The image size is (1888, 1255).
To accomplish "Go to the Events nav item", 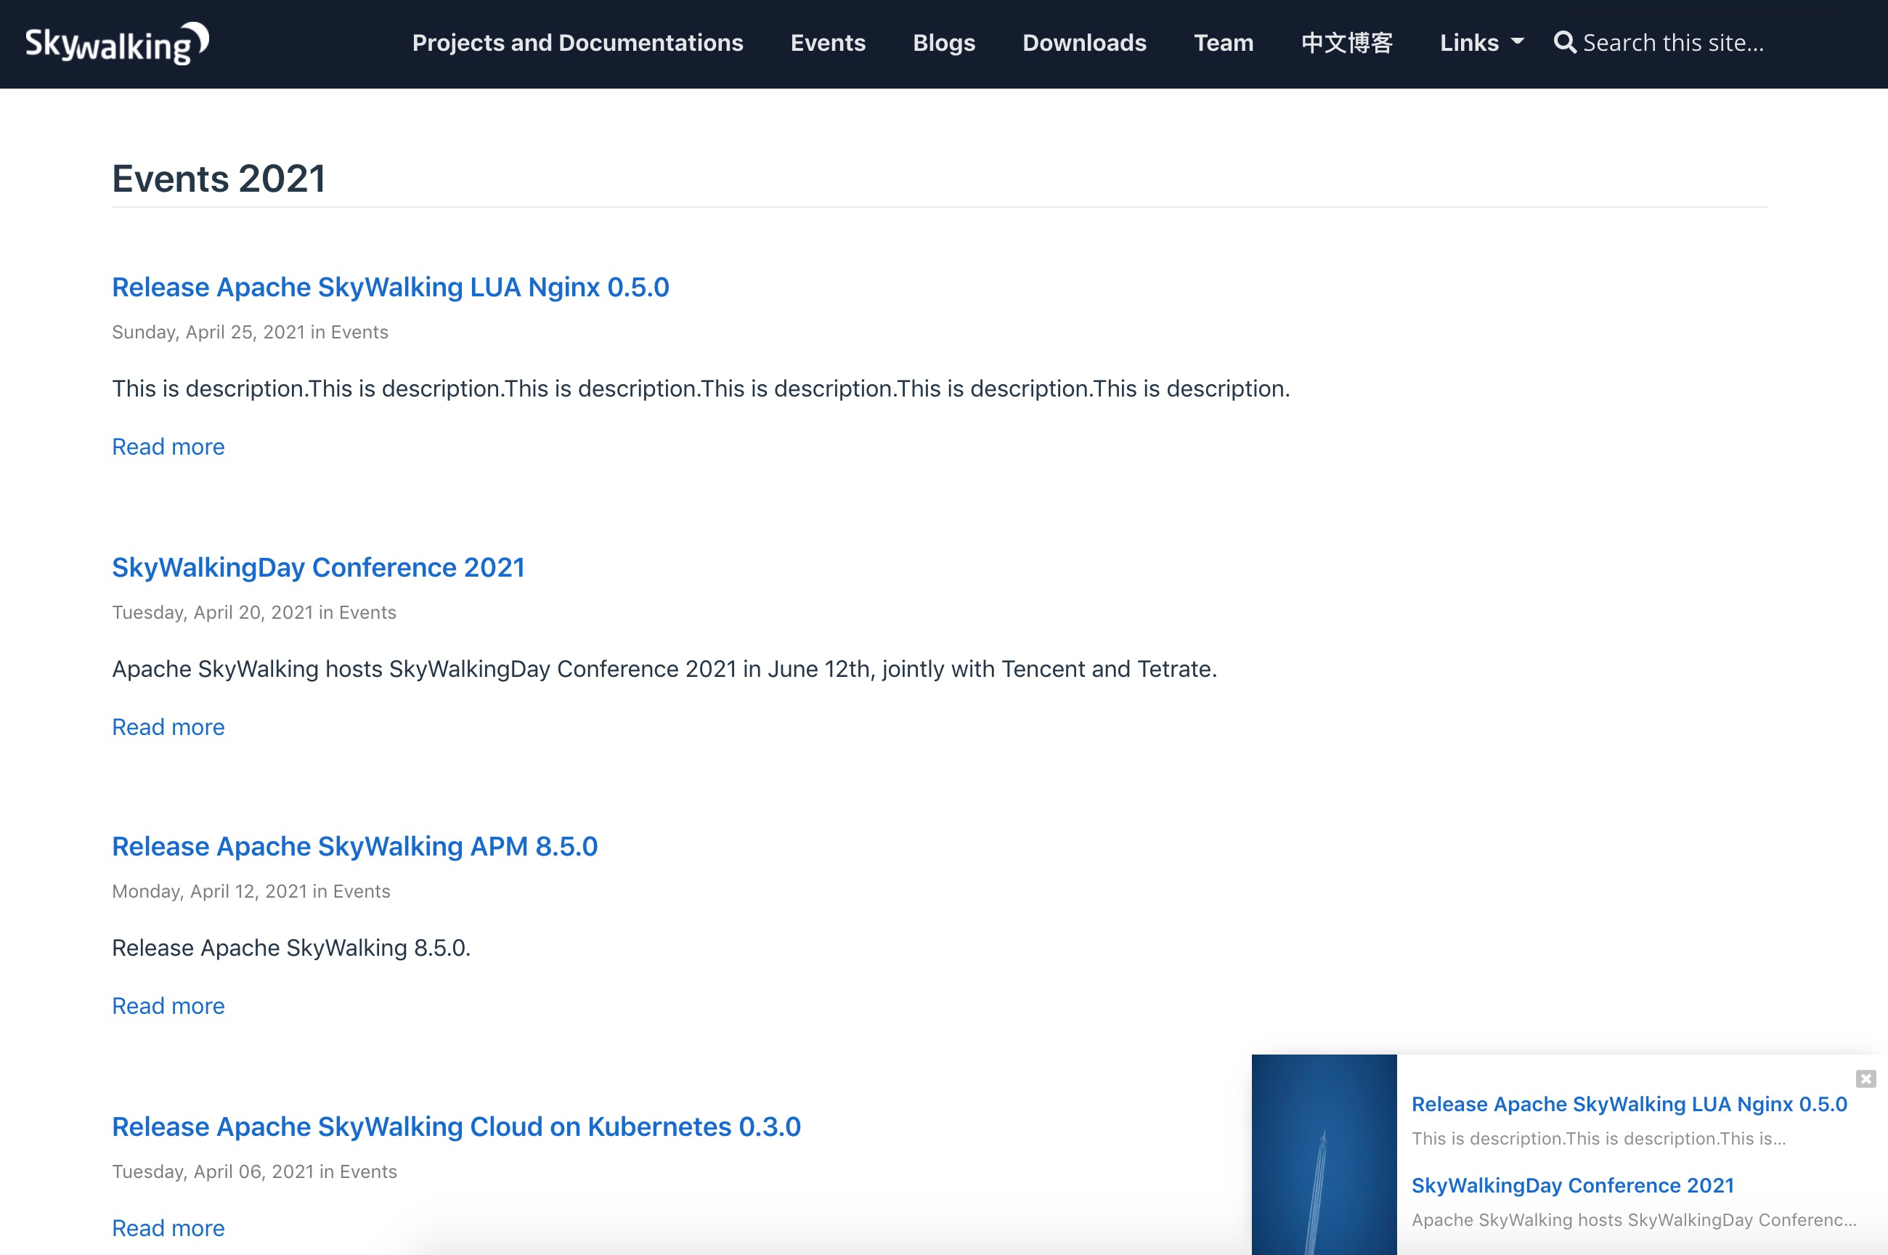I will click(x=827, y=42).
